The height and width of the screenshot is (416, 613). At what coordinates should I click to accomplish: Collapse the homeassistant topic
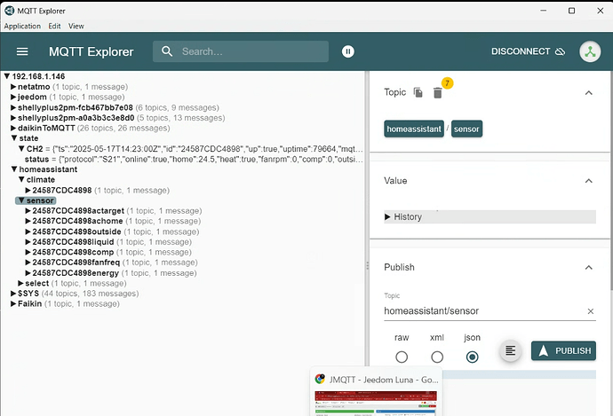(14, 169)
